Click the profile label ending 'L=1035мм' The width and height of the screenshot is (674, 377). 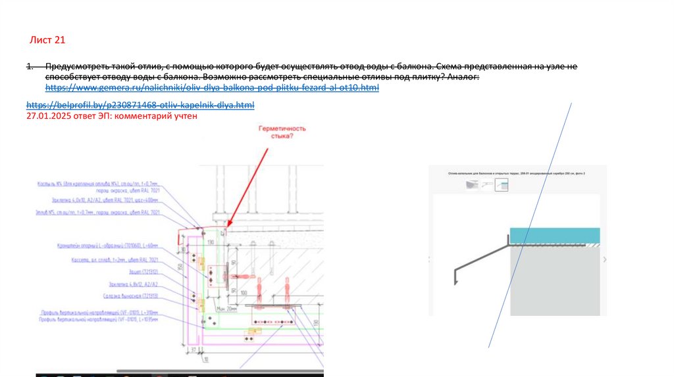pos(99,319)
